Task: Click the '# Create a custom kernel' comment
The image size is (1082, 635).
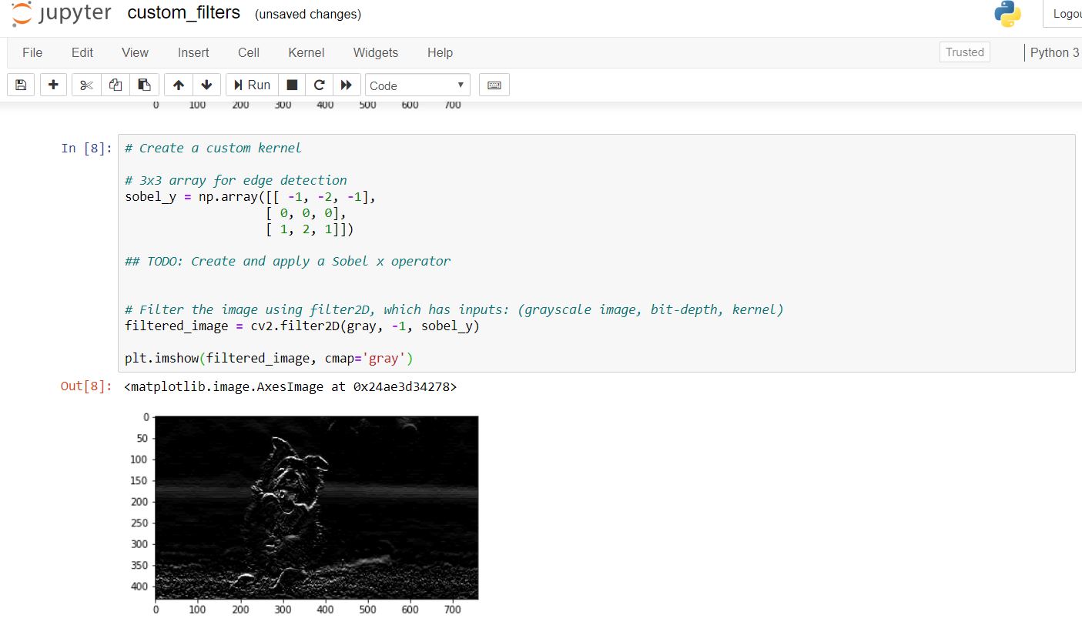Action: pyautogui.click(x=213, y=148)
